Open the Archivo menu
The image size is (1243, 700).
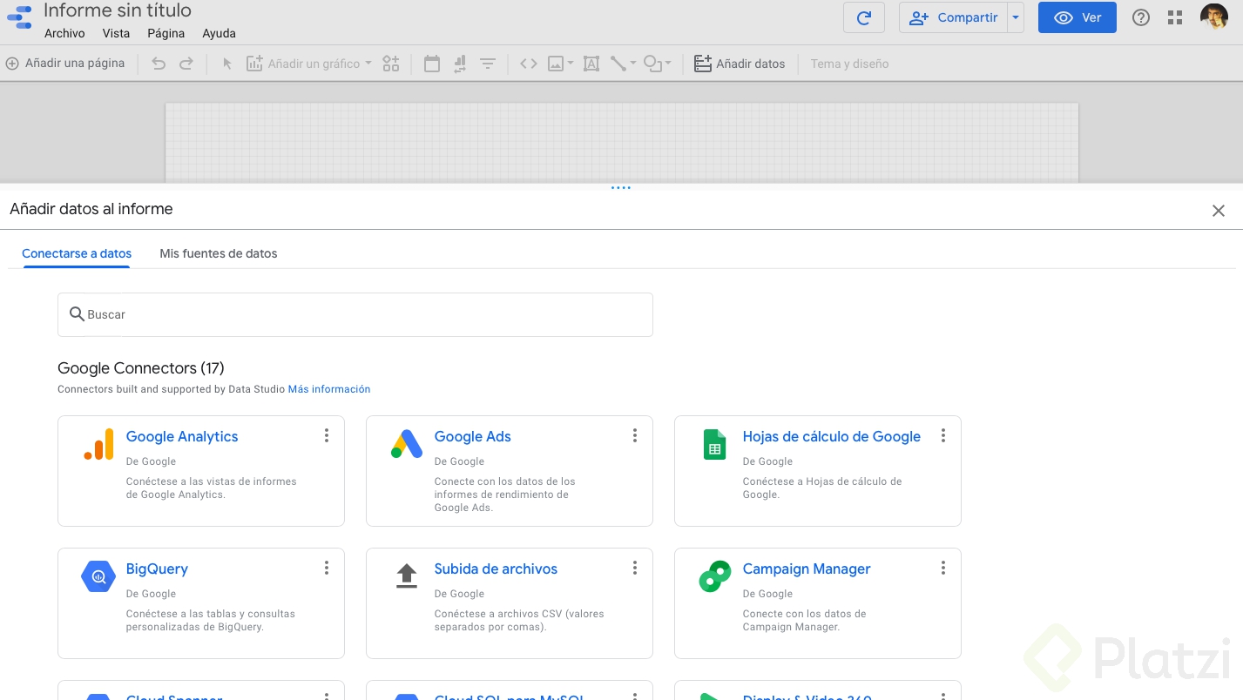click(x=64, y=33)
